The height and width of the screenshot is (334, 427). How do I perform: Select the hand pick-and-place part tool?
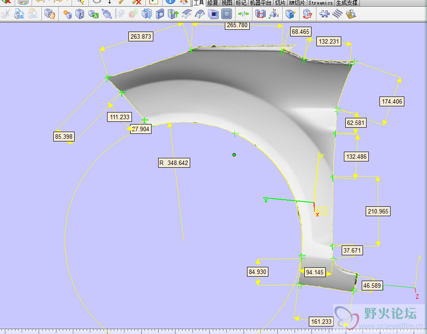pyautogui.click(x=50, y=14)
